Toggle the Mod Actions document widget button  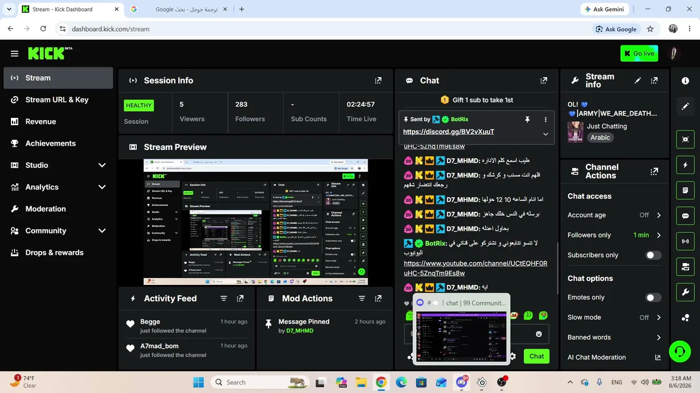tap(685, 190)
